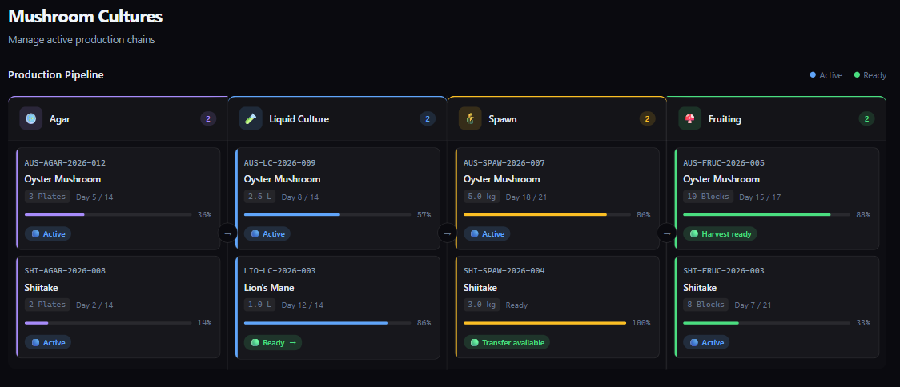Select the Liquid Culture column header

337,119
